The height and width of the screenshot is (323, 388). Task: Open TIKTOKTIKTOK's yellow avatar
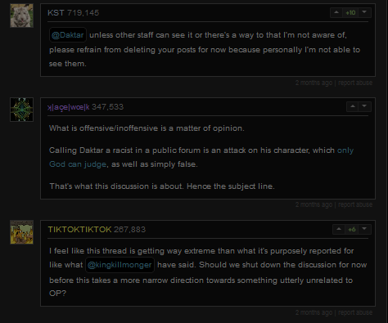21,232
